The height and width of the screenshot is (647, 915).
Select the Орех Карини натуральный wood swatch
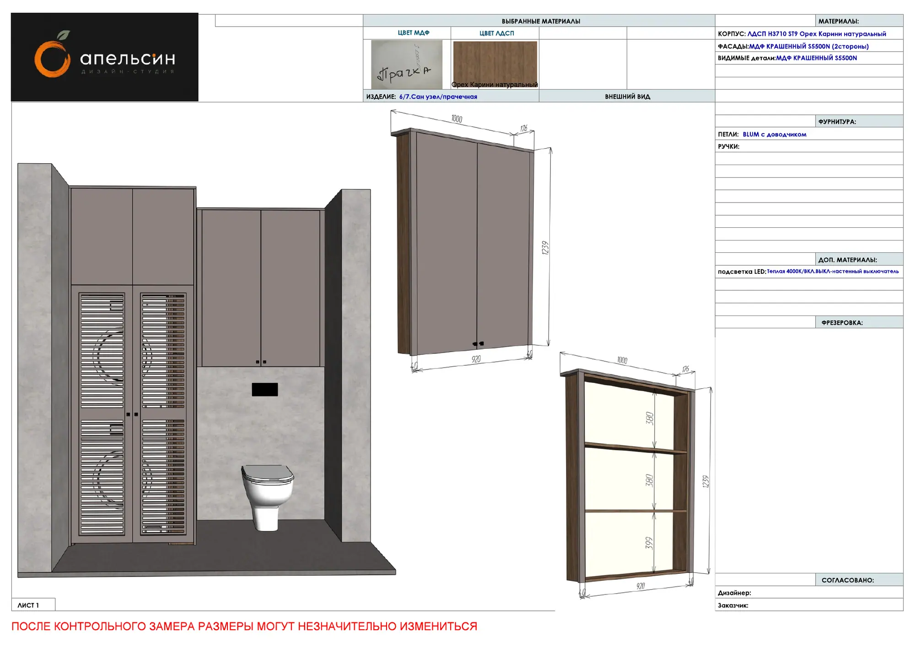click(x=495, y=64)
